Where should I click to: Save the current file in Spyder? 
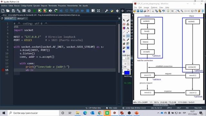13,11
